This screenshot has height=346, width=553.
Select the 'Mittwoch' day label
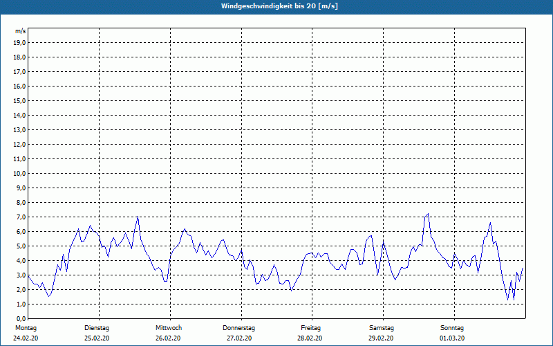point(169,328)
